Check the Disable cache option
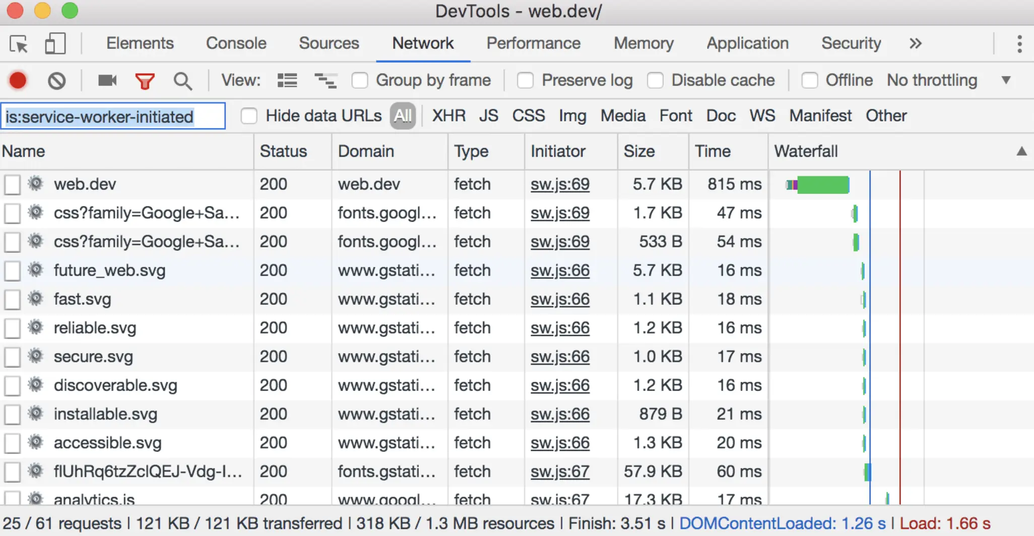The image size is (1034, 536). click(655, 81)
